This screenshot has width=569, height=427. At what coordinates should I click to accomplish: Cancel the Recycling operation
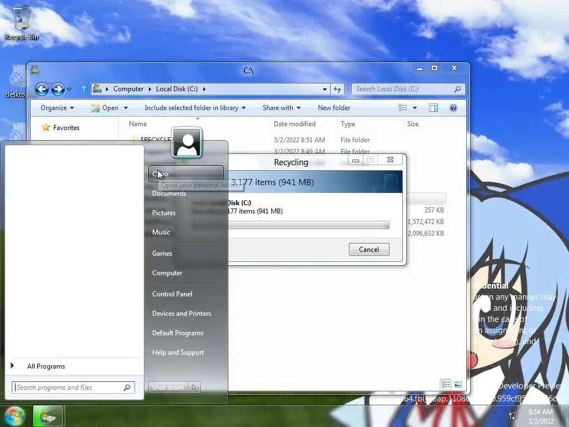point(369,250)
